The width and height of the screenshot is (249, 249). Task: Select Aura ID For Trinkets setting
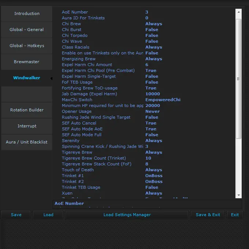tap(83, 18)
